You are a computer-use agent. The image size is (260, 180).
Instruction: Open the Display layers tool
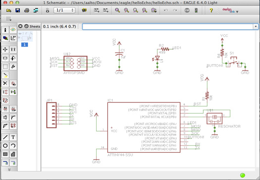5,38
